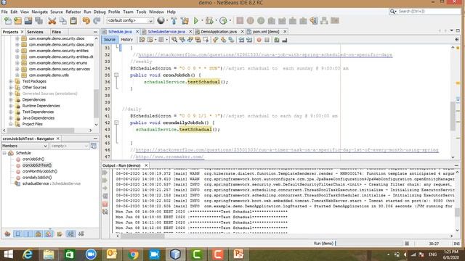Toggle Source view button in editor
465x261 pixels.
tap(110, 40)
